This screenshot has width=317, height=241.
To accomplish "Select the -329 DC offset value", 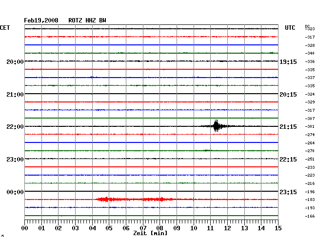I will pos(310,102).
